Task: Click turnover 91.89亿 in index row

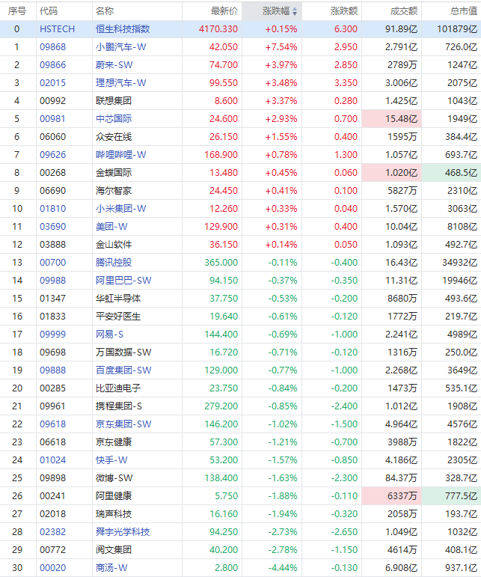Action: click(401, 29)
